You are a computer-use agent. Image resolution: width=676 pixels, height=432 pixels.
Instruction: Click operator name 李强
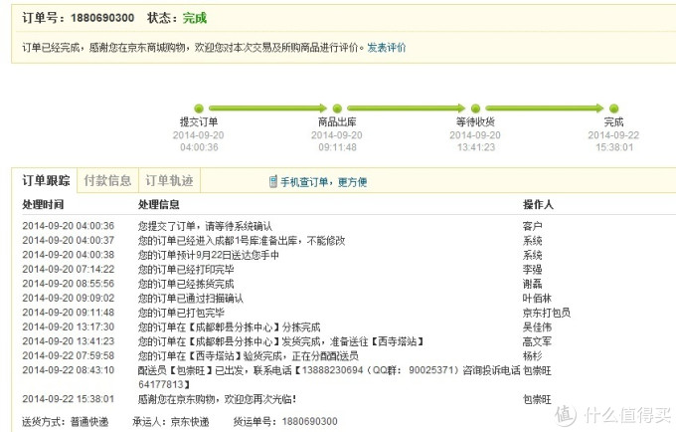(x=533, y=270)
